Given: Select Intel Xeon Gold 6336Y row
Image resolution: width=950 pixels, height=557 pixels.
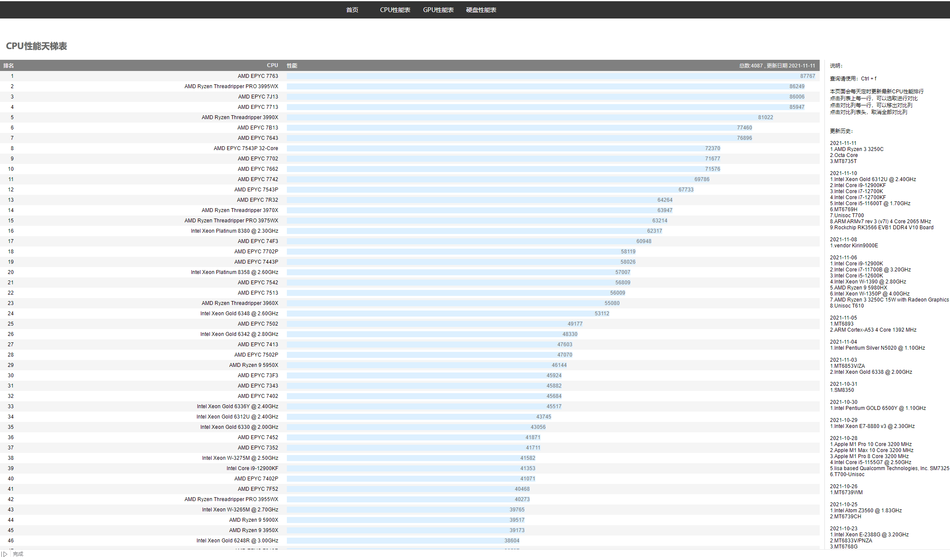Looking at the screenshot, I should pyautogui.click(x=410, y=406).
